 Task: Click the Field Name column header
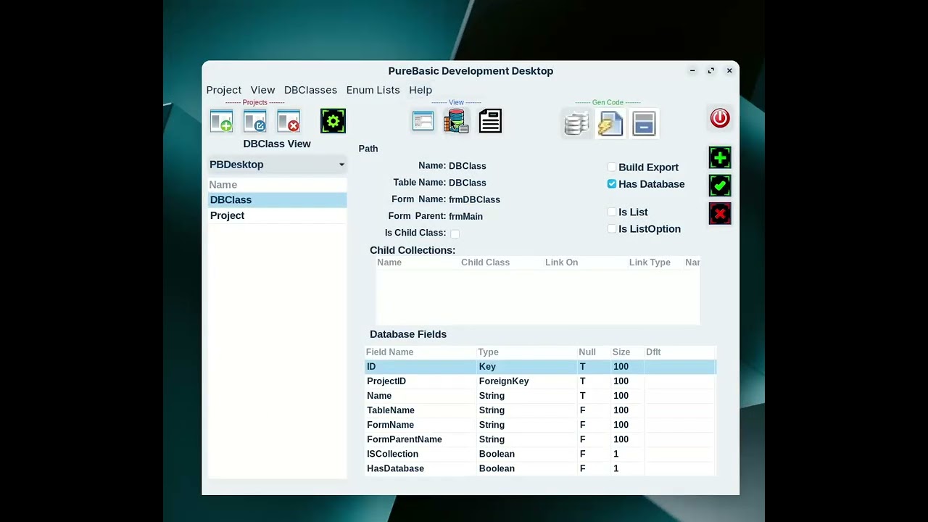coord(420,352)
